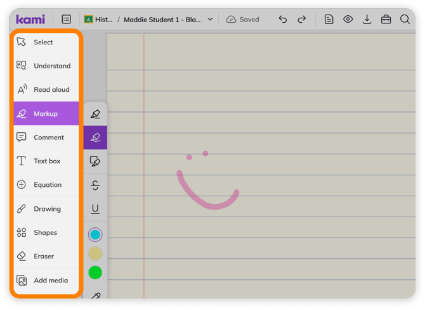
Task: Choose the strikethrough sub-tool
Action: (x=95, y=186)
